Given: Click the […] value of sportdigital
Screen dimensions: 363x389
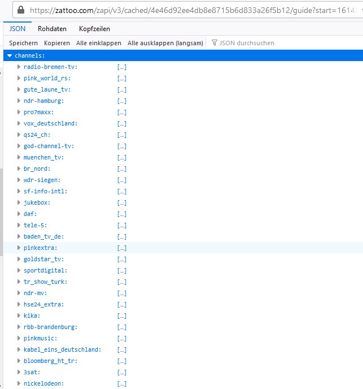Looking at the screenshot, I should click(122, 270).
